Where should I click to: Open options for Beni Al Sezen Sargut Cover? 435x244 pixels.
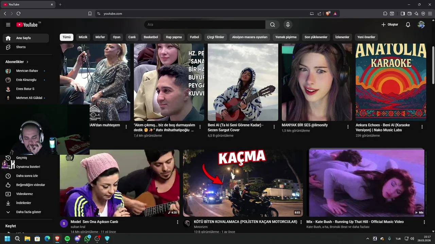[x=274, y=127]
